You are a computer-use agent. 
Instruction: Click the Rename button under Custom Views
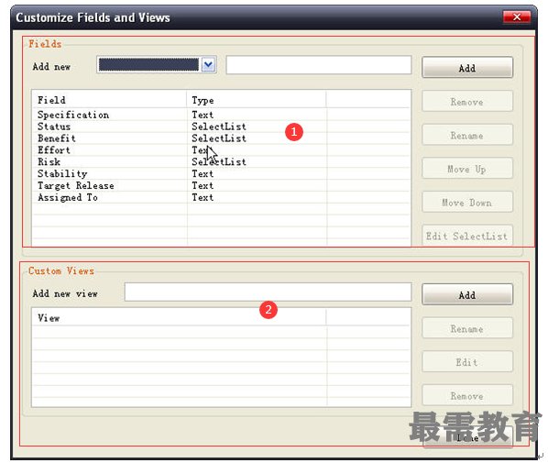(x=467, y=328)
